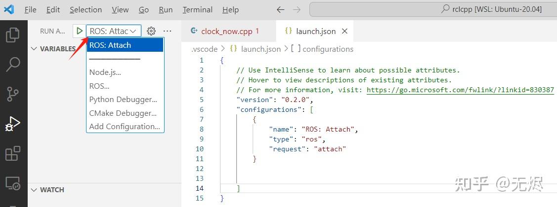Open the debug configuration dropdown
This screenshot has height=207, width=557.
(x=114, y=31)
